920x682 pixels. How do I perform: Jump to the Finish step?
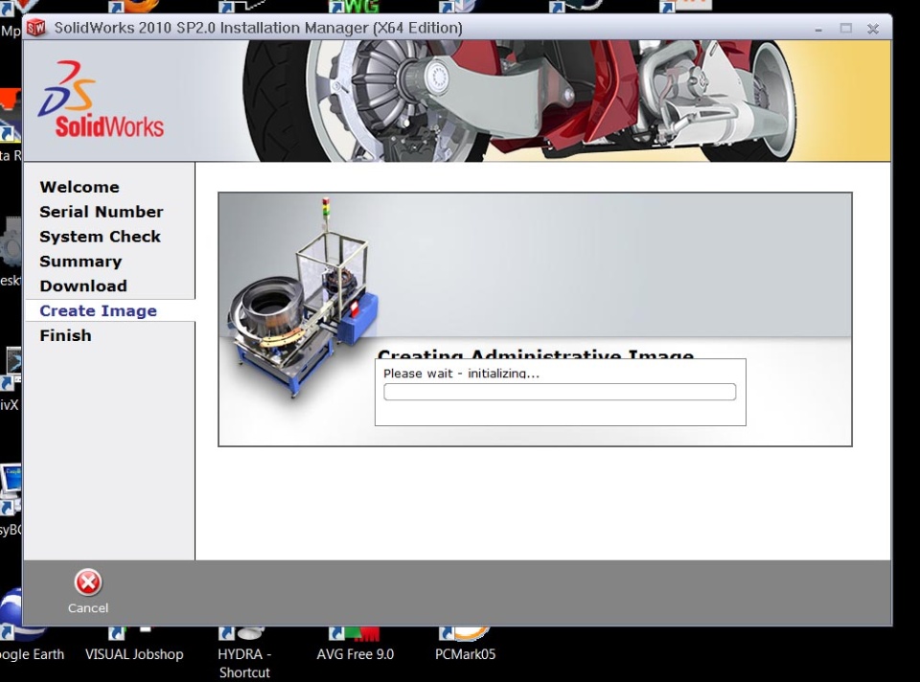[x=65, y=335]
